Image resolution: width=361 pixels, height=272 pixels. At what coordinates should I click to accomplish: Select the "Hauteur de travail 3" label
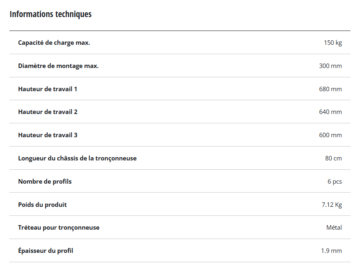click(x=48, y=135)
